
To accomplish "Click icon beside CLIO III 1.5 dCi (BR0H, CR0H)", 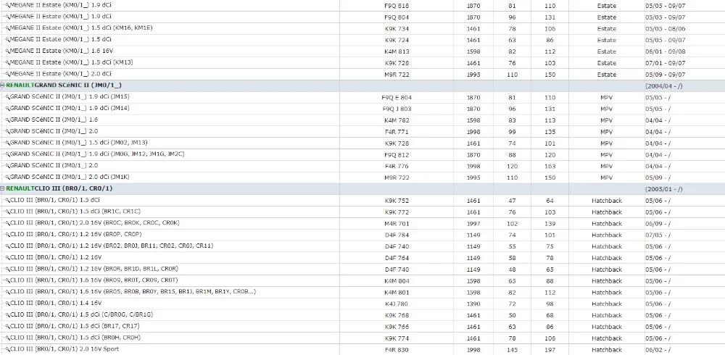I will click(x=7, y=338).
